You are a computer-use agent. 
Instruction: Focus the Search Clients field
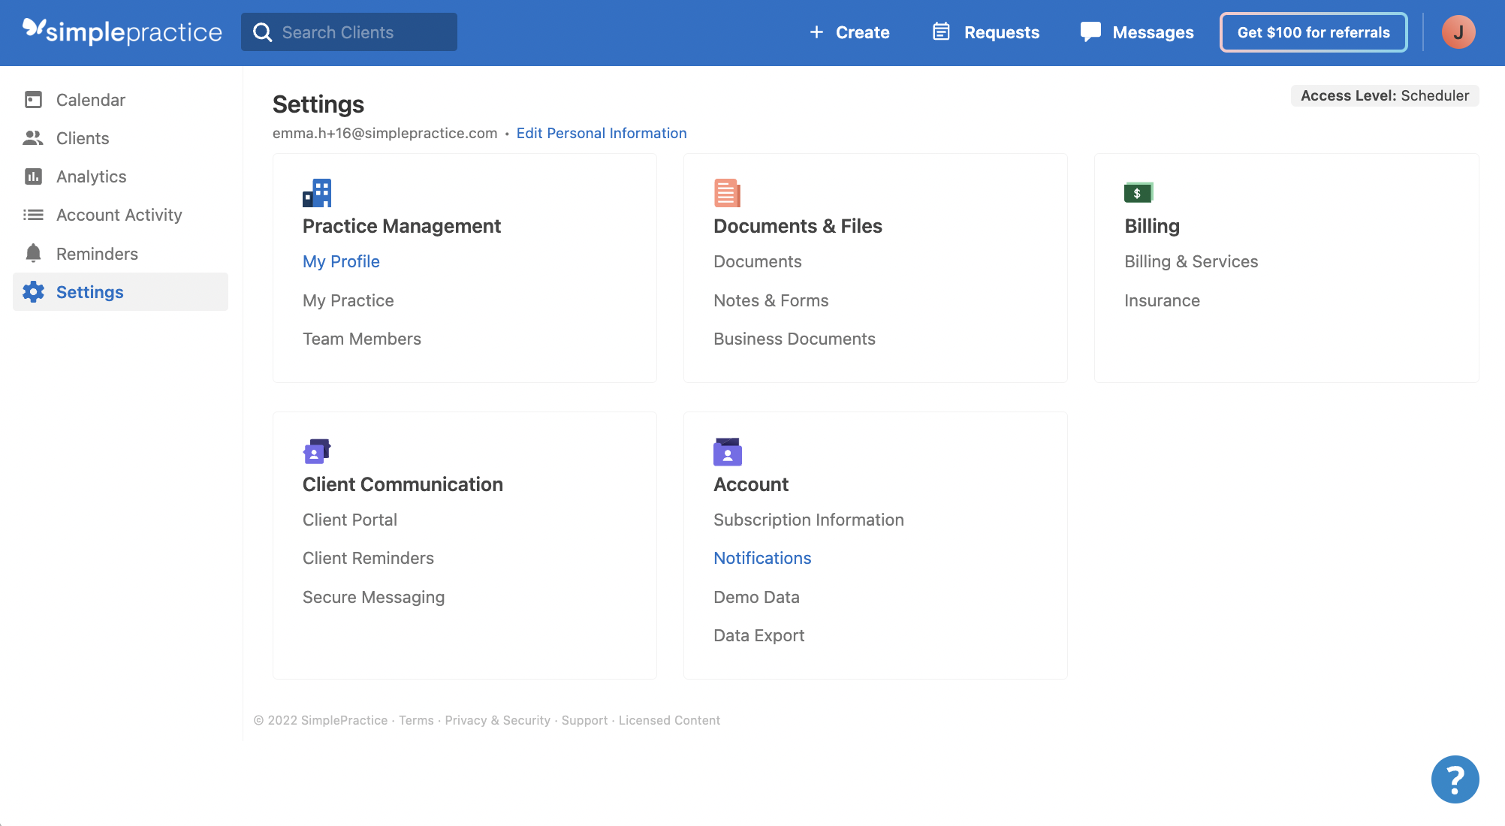click(349, 32)
